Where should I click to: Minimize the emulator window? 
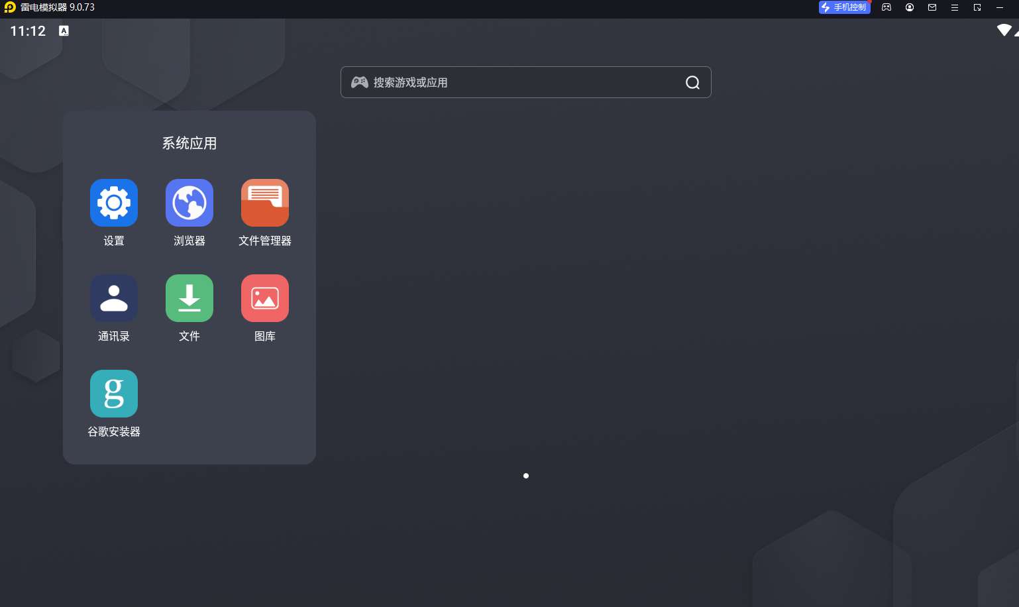(x=1000, y=7)
